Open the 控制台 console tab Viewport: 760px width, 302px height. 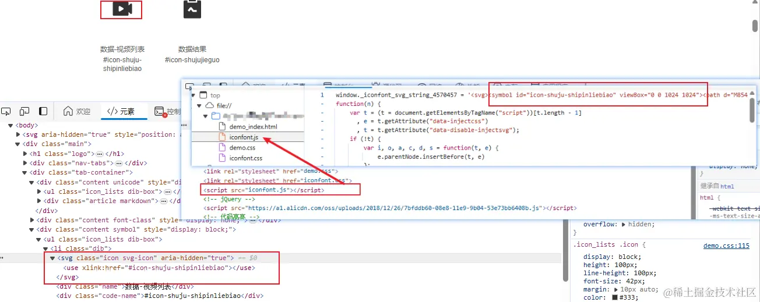tap(168, 111)
